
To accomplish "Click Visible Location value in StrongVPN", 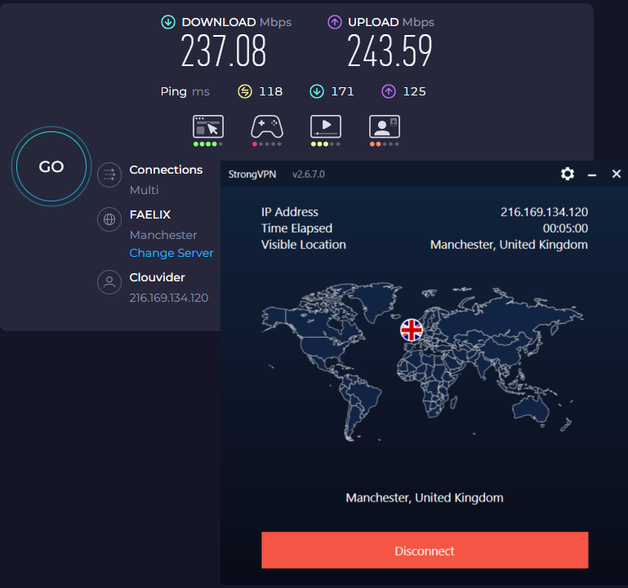I will (x=509, y=245).
